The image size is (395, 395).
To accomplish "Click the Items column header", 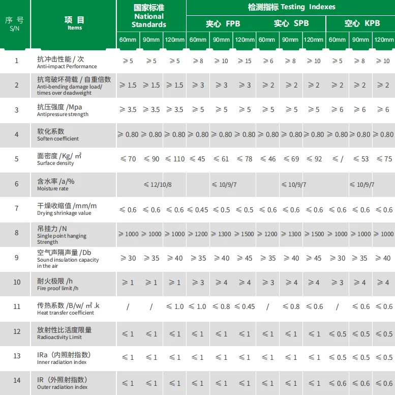I will point(75,23).
